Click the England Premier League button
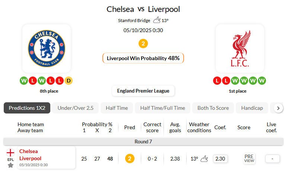 coord(143,91)
